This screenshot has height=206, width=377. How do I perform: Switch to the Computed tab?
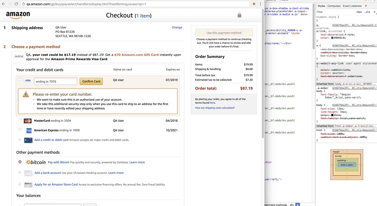tap(334, 6)
